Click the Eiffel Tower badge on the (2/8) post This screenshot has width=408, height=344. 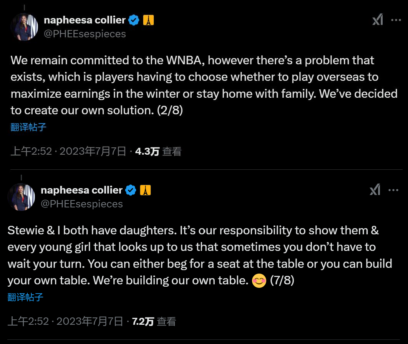(148, 20)
